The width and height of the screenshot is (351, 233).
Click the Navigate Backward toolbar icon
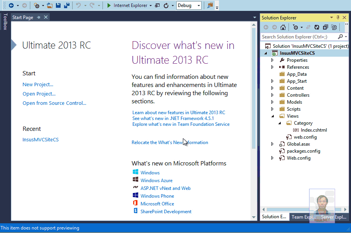11,5
